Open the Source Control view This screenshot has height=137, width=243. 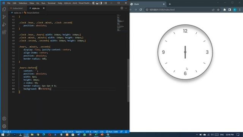click(x=4, y=17)
